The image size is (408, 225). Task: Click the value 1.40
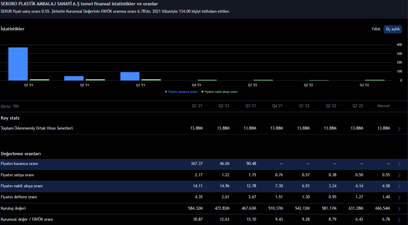pos(386,197)
